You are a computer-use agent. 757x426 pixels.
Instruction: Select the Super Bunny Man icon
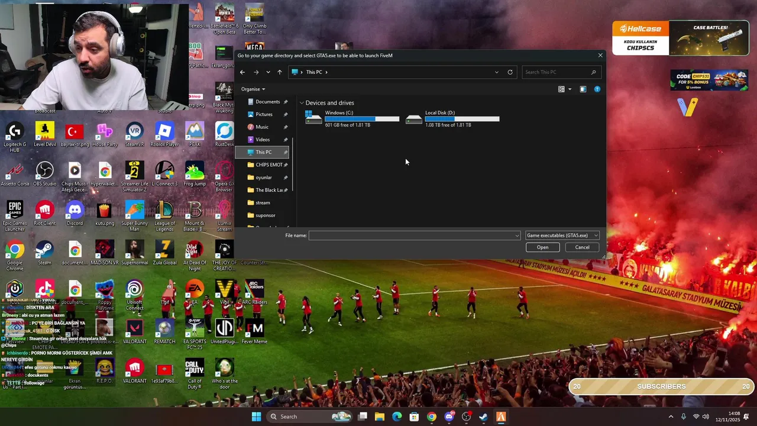click(134, 216)
